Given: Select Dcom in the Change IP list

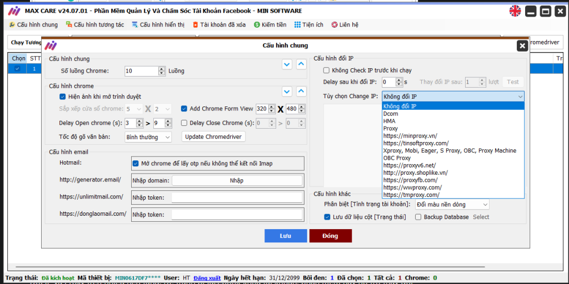Looking at the screenshot, I should pyautogui.click(x=453, y=114).
